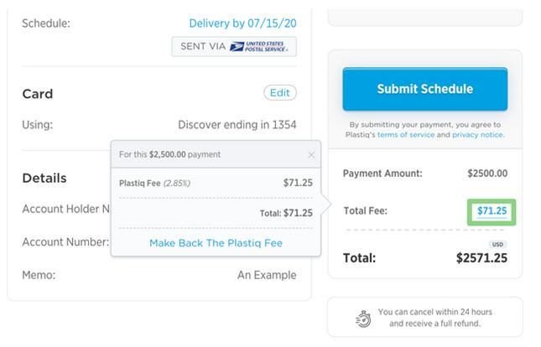
Task: Click the 24-hour refund stopwatch icon
Action: pos(363,317)
